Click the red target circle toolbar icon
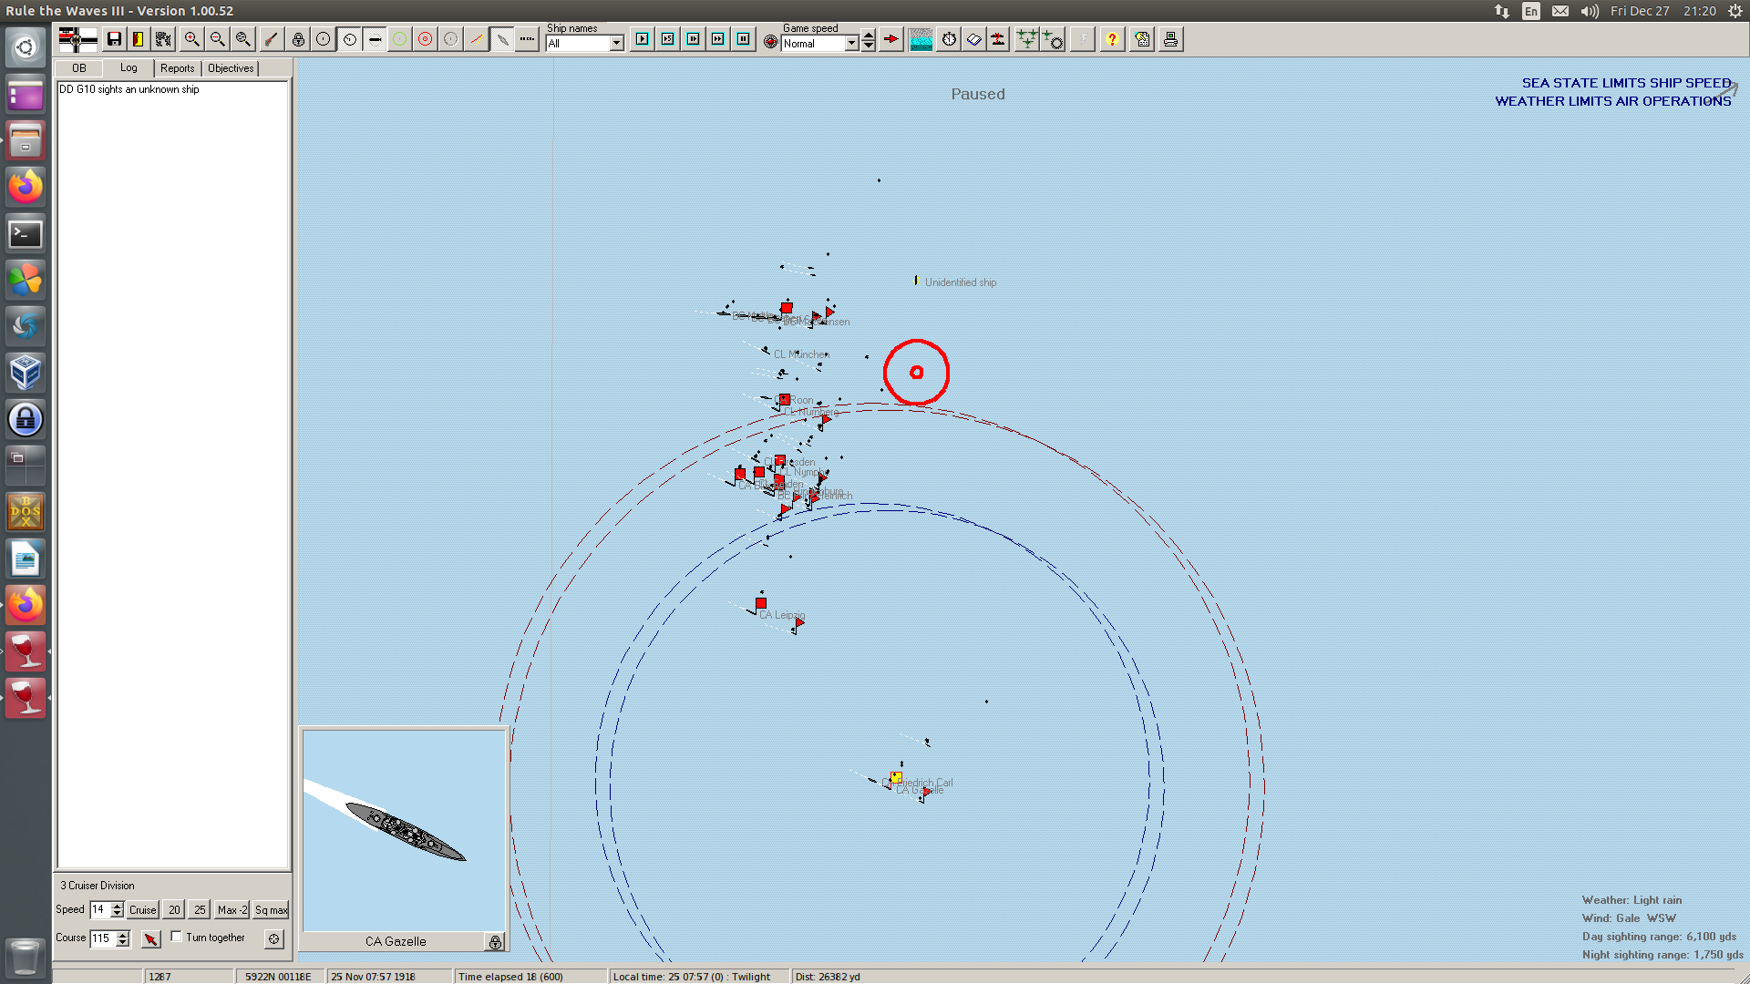The image size is (1750, 984). pyautogui.click(x=425, y=39)
